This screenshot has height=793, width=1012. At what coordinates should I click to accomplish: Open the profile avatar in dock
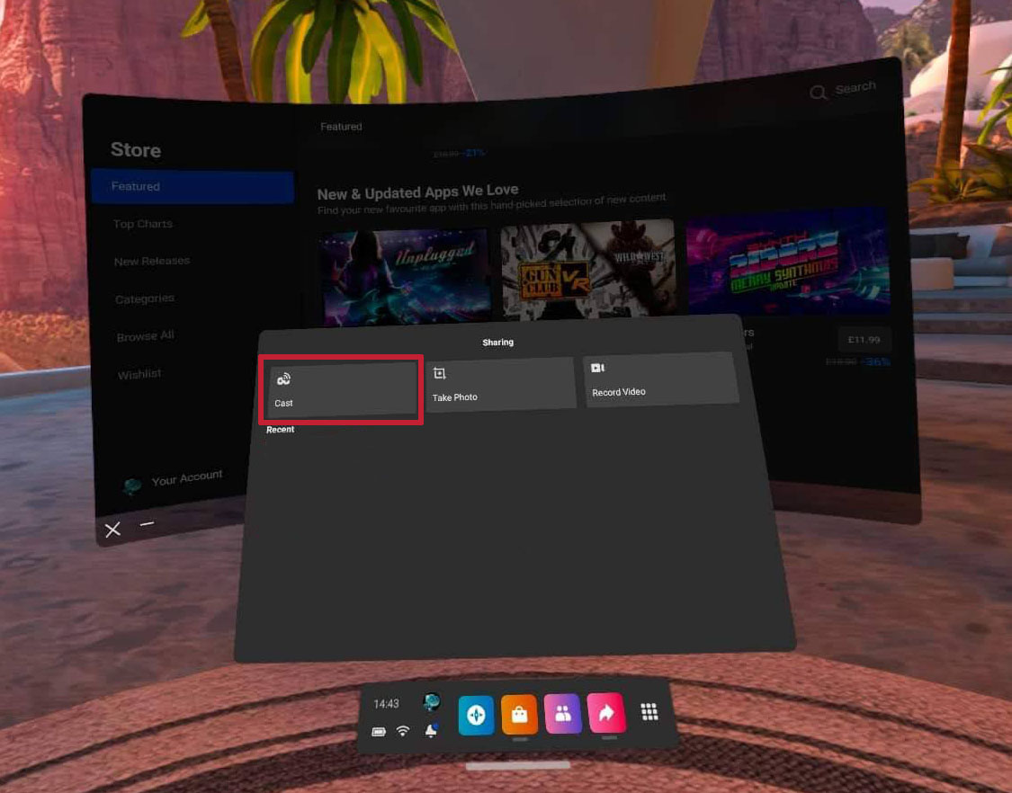(431, 701)
